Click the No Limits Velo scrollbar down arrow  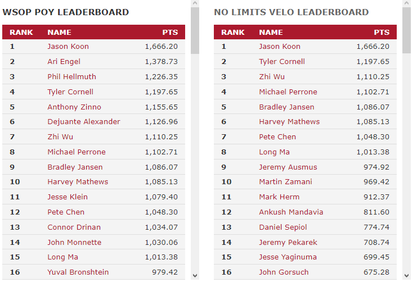(406, 276)
